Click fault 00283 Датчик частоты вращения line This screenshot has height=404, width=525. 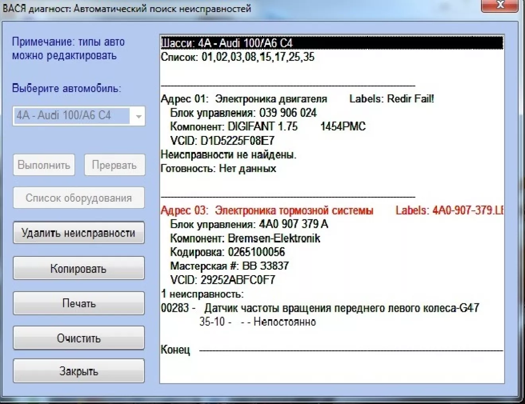click(320, 308)
